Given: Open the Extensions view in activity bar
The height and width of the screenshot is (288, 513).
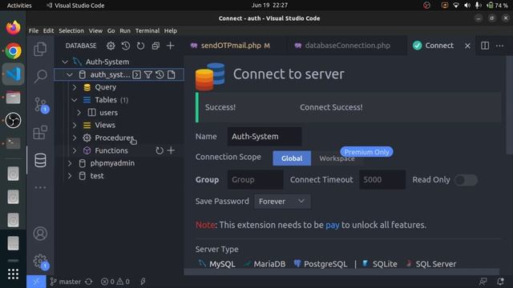Looking at the screenshot, I should (40, 132).
